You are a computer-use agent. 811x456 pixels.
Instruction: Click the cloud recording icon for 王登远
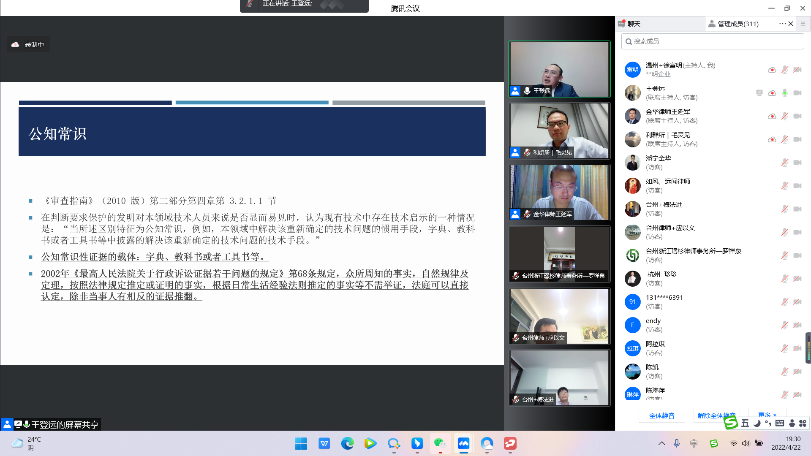point(772,93)
